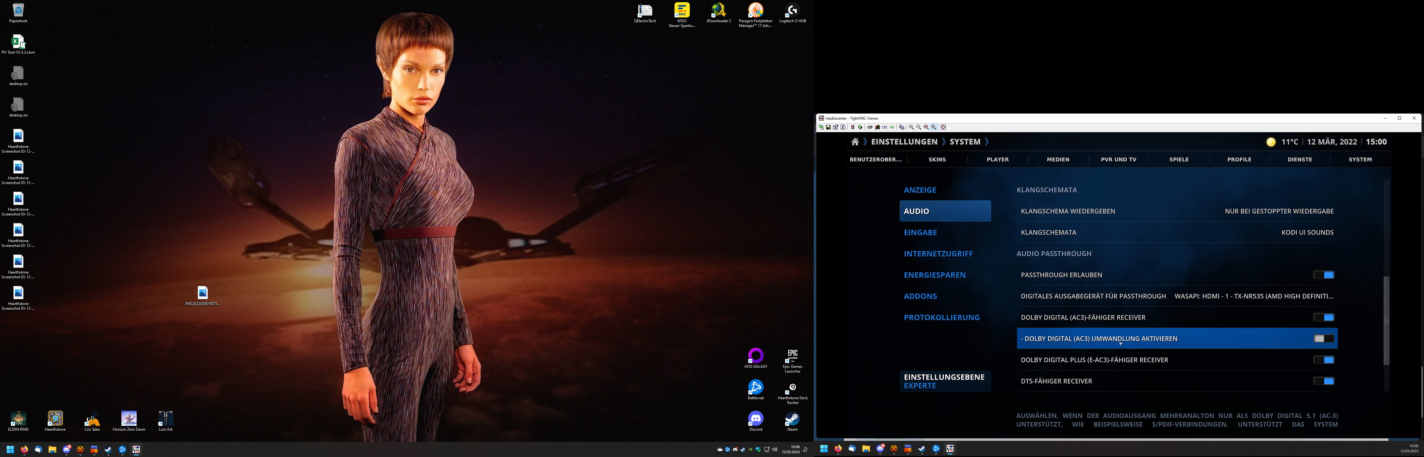Toggle Dolby Digital (AC3)-fähiger Receiver switch
Viewport: 1424px width, 457px height.
[1324, 317]
